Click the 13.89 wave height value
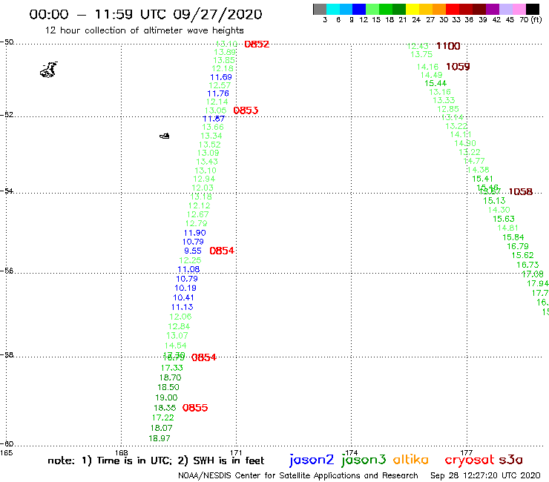The height and width of the screenshot is (482, 549). pyautogui.click(x=225, y=52)
